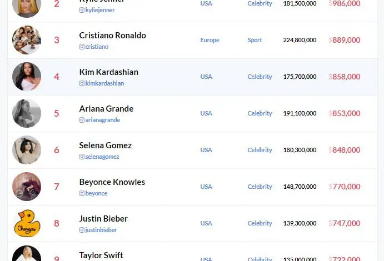Click the Instagram icon beside justinbieber handle
The height and width of the screenshot is (261, 384).
click(x=82, y=230)
